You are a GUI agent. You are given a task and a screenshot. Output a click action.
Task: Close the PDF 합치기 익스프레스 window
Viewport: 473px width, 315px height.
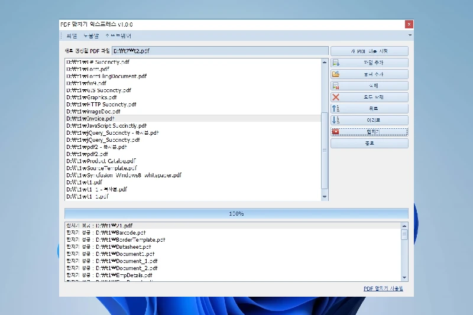point(409,24)
